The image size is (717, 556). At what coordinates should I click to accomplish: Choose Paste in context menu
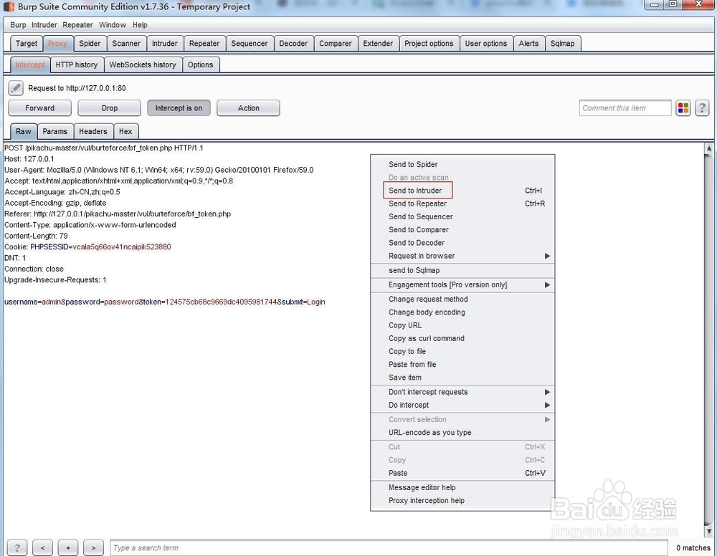[462, 473]
